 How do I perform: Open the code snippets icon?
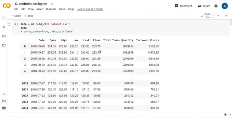point(4,94)
